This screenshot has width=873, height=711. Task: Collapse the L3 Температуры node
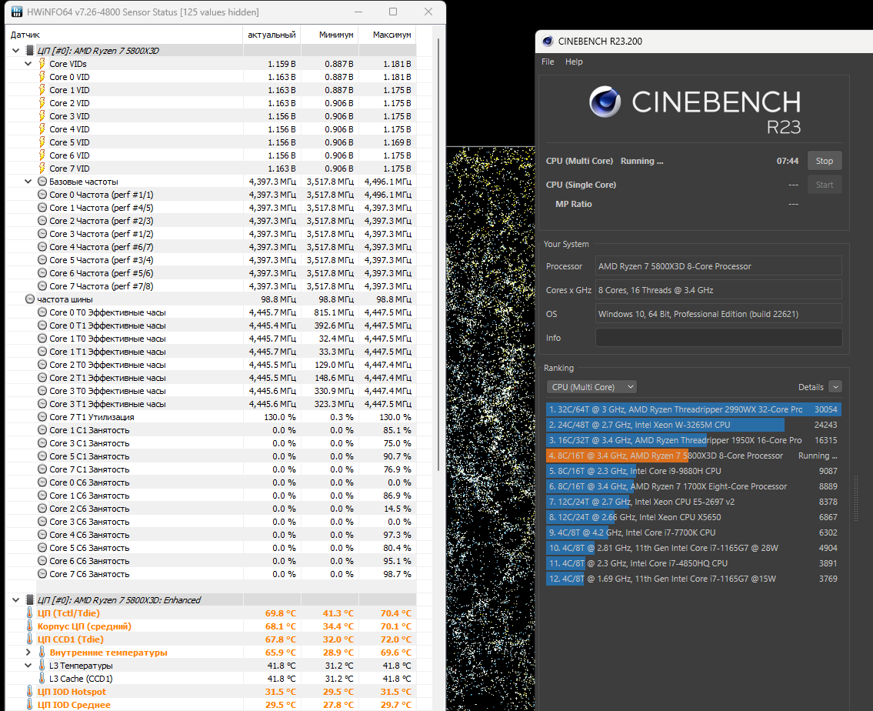[28, 666]
